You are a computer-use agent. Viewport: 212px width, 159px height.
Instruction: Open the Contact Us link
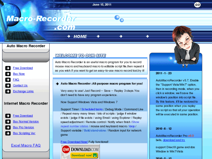tap(20, 85)
